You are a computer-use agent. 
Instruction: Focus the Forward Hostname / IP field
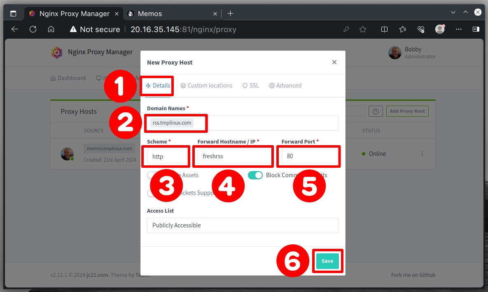pyautogui.click(x=235, y=156)
